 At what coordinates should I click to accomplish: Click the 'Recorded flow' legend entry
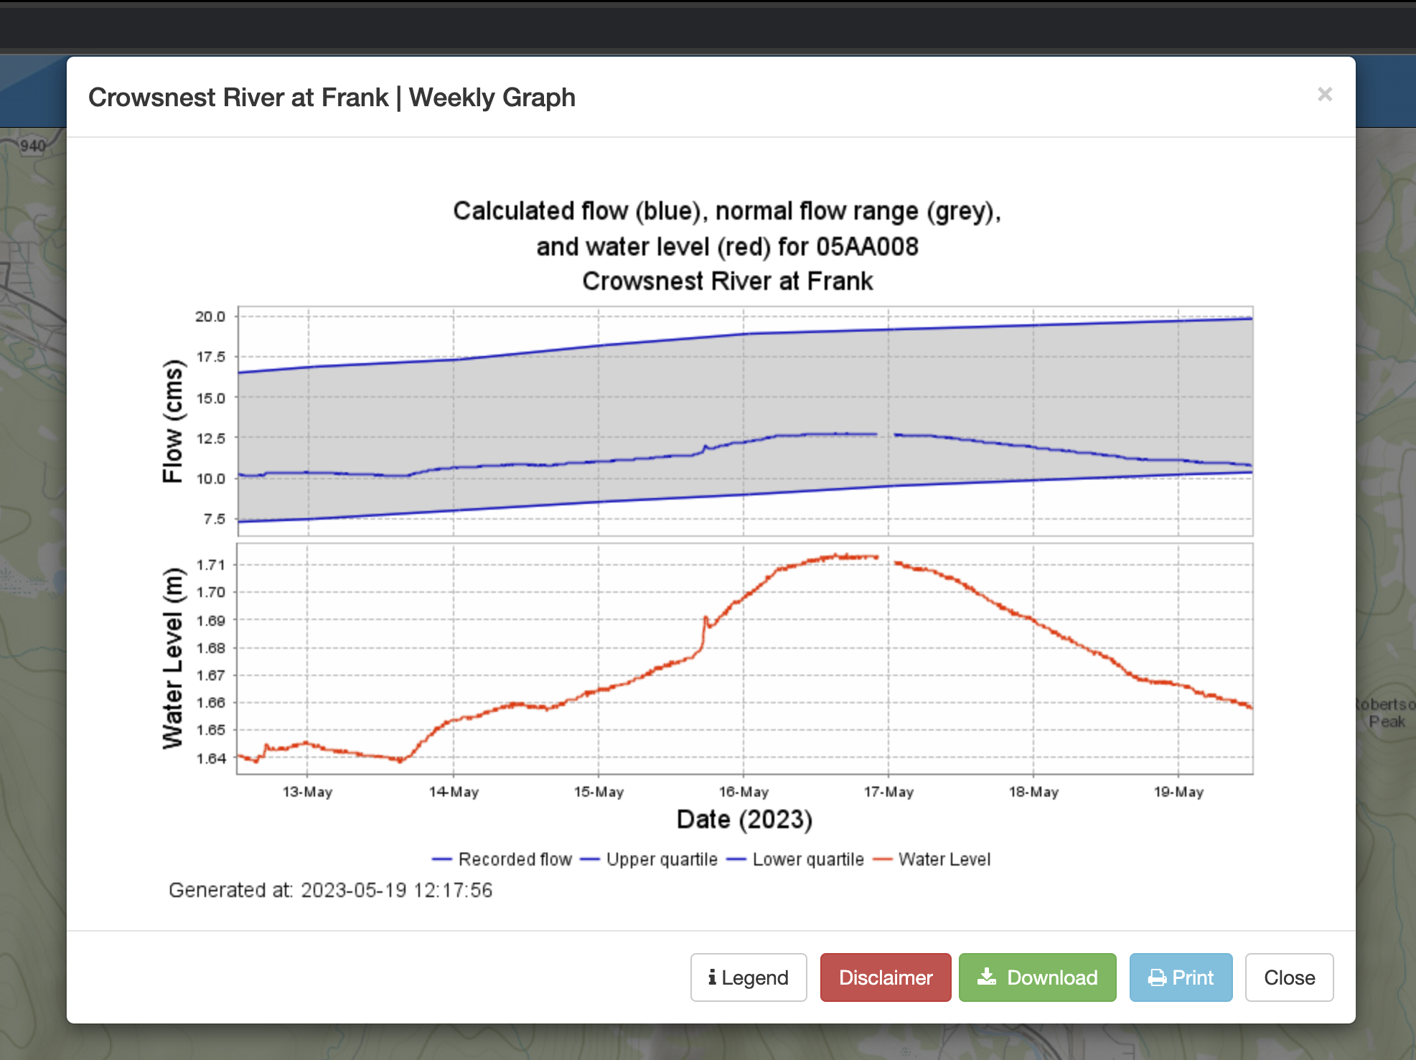tap(502, 859)
